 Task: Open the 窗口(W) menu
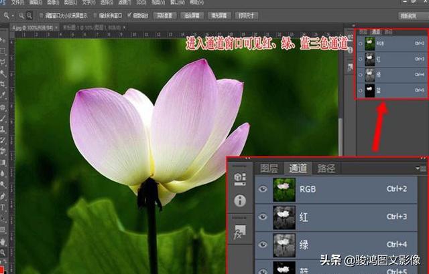click(178, 3)
